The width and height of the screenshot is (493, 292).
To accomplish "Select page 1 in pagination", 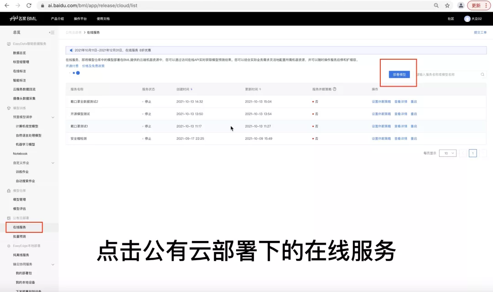I will pos(472,153).
